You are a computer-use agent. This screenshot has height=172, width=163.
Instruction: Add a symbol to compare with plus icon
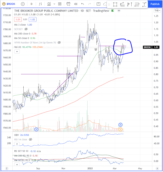[x=23, y=4]
